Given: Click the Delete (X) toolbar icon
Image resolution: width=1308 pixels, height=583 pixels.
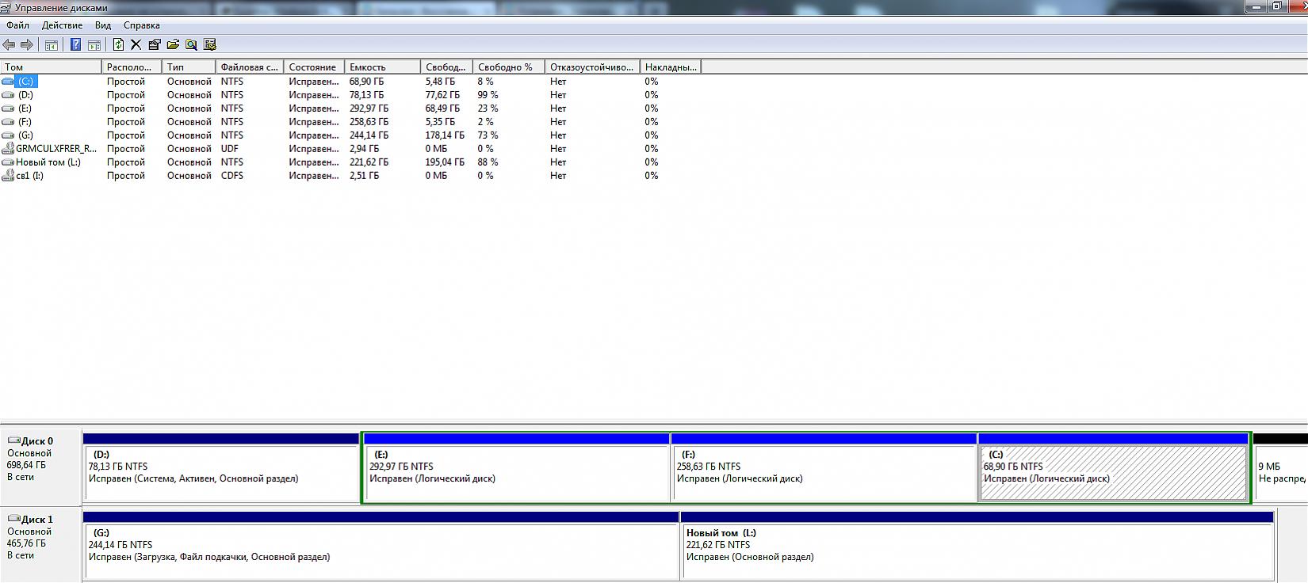Looking at the screenshot, I should coord(136,45).
